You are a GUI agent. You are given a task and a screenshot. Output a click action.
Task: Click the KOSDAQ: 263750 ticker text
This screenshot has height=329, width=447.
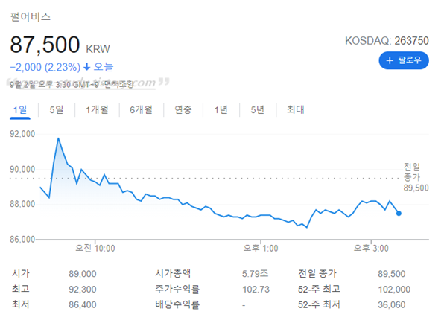point(387,41)
